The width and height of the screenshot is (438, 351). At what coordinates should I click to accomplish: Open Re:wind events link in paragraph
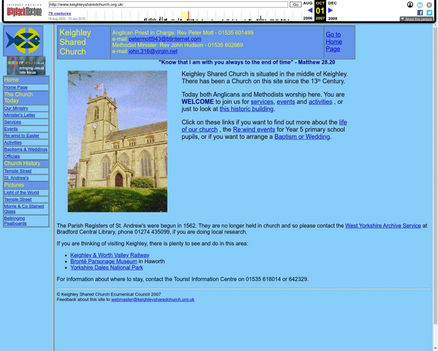[254, 130]
